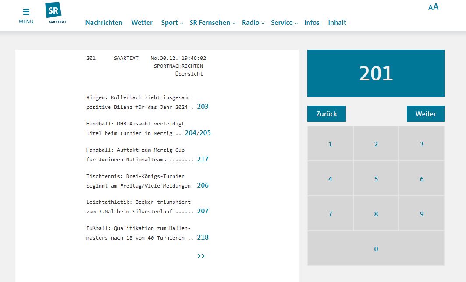Go to next page via >> arrows
This screenshot has width=466, height=282.
[x=201, y=256]
